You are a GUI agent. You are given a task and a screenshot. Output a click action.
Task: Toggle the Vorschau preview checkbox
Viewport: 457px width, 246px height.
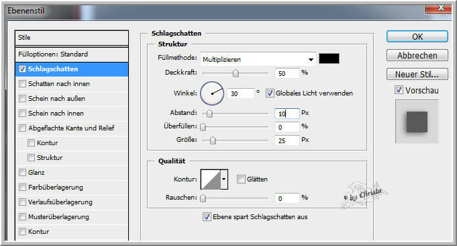point(399,90)
